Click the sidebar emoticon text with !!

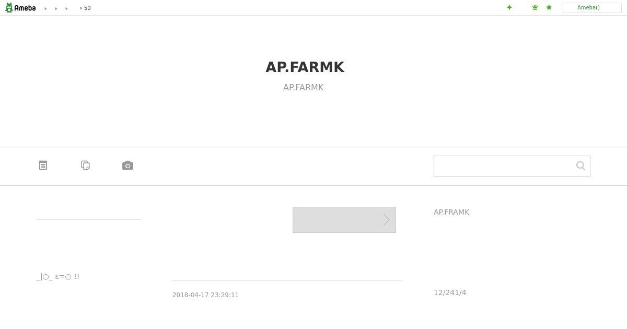[x=58, y=277]
